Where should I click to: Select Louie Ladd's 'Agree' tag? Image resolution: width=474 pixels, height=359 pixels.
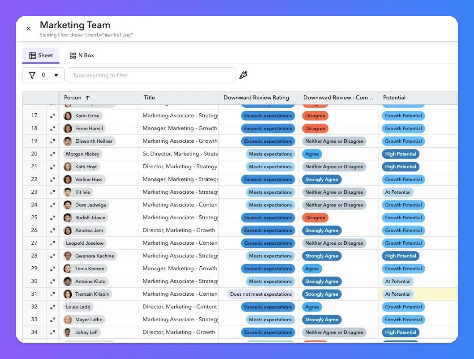click(x=312, y=307)
